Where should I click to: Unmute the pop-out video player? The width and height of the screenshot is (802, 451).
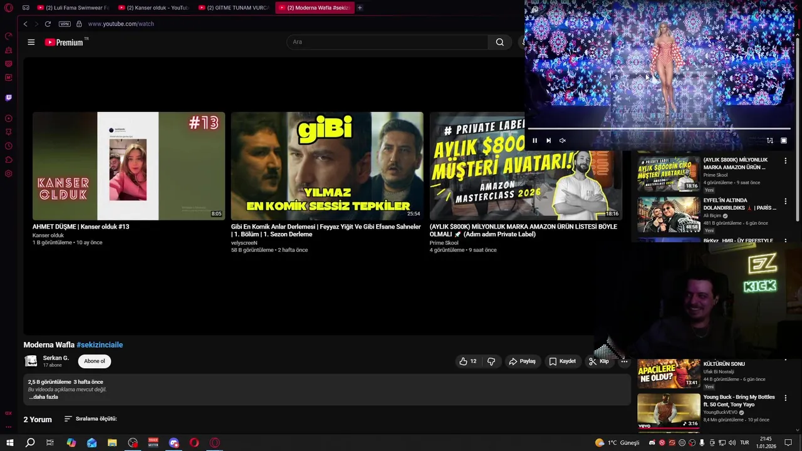tap(562, 140)
